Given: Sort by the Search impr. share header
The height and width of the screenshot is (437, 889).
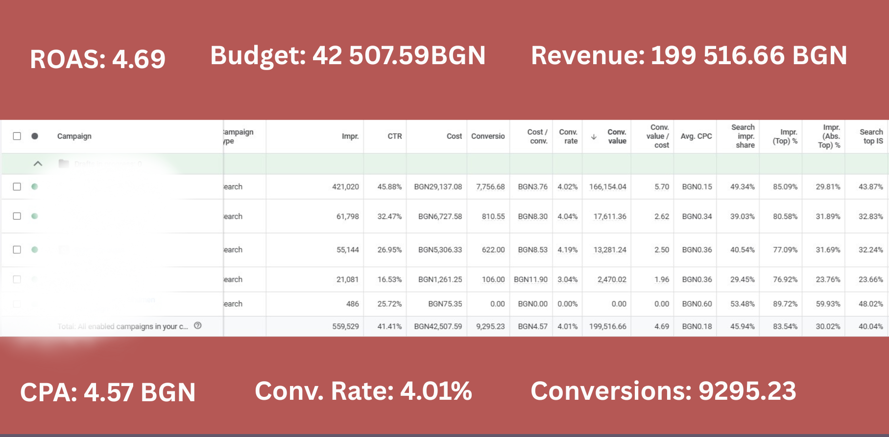Looking at the screenshot, I should click(743, 136).
